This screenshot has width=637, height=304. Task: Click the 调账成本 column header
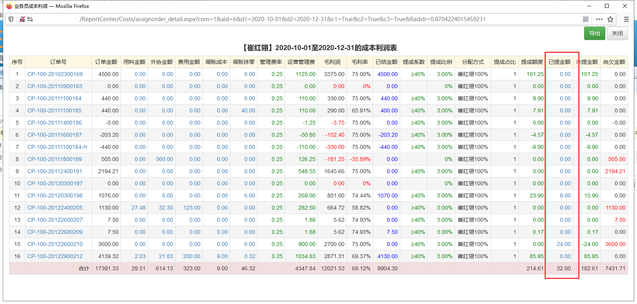click(x=217, y=62)
